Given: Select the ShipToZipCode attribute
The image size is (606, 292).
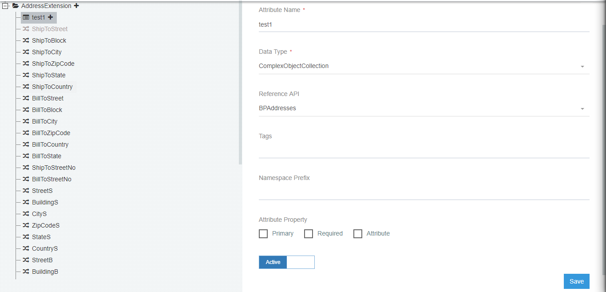Looking at the screenshot, I should (52, 64).
